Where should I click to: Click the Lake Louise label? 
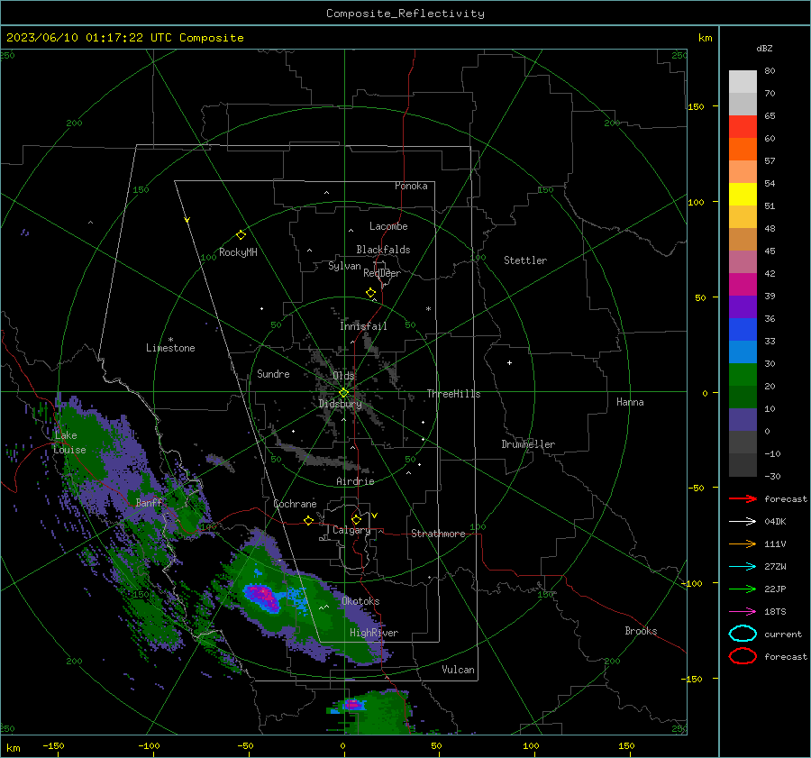(x=69, y=443)
